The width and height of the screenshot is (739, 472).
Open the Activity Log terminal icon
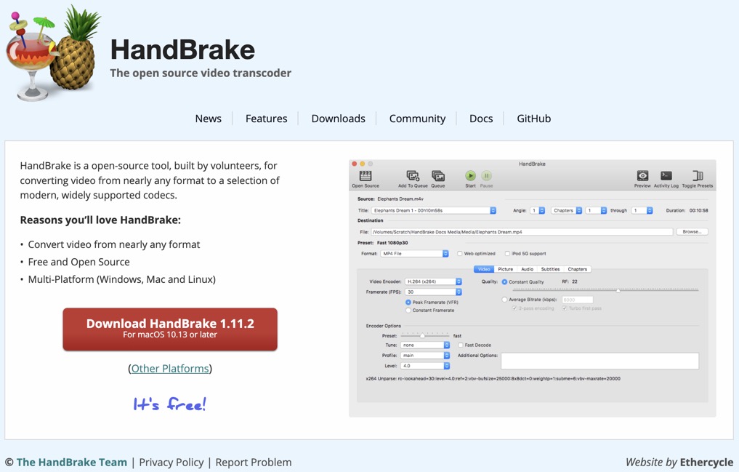click(x=666, y=176)
